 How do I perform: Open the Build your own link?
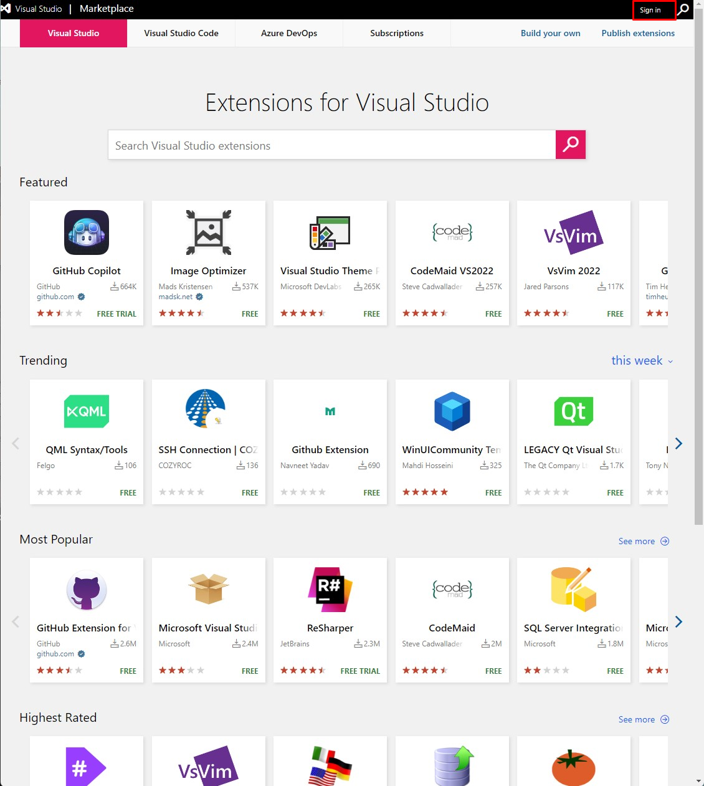551,33
